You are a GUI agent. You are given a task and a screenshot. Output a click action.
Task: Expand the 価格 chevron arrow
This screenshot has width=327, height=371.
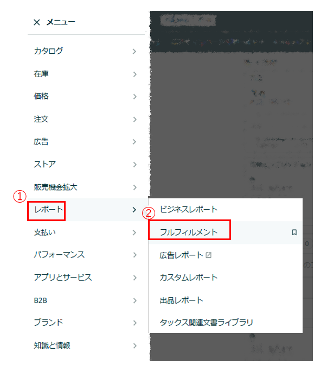134,97
